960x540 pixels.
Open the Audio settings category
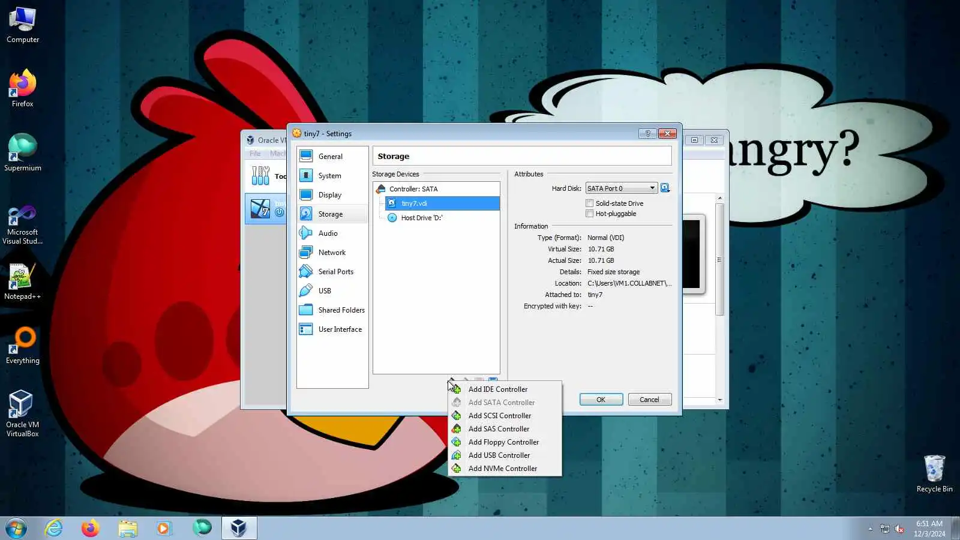point(332,233)
